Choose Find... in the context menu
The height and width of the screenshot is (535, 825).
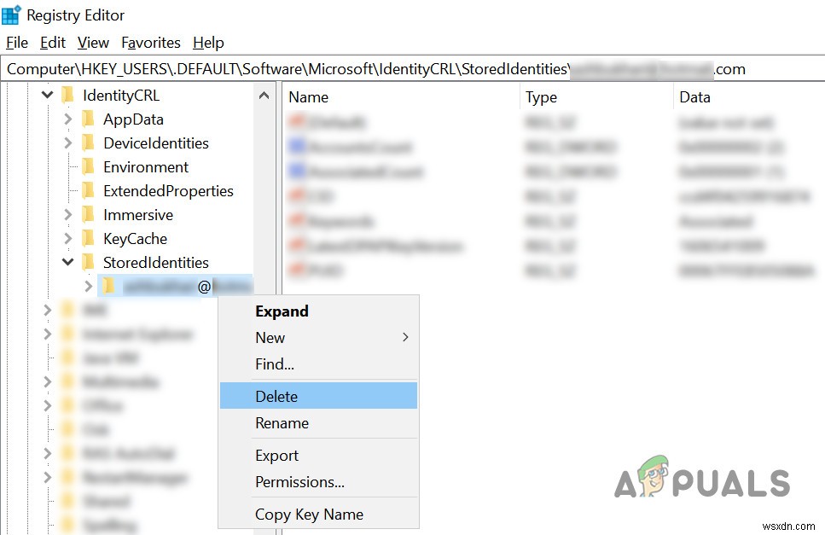pos(318,363)
